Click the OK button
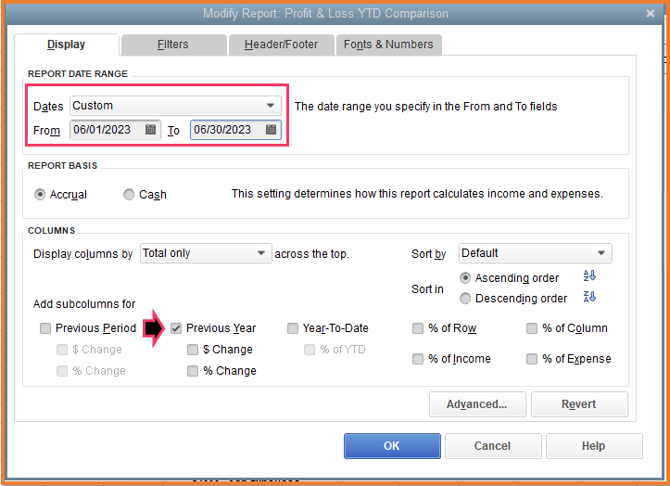Screen dimensions: 670x486 click(392, 446)
